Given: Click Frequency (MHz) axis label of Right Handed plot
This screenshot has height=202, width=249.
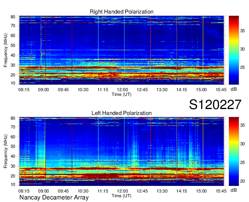Looking at the screenshot, I should pos(5,50).
